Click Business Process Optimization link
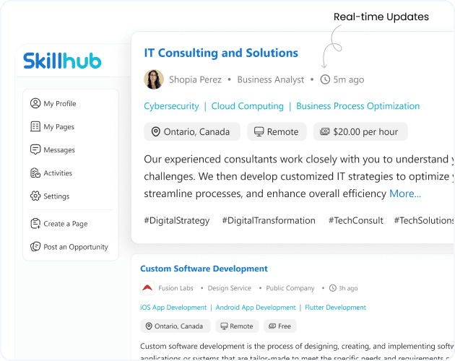The width and height of the screenshot is (455, 361). click(357, 106)
